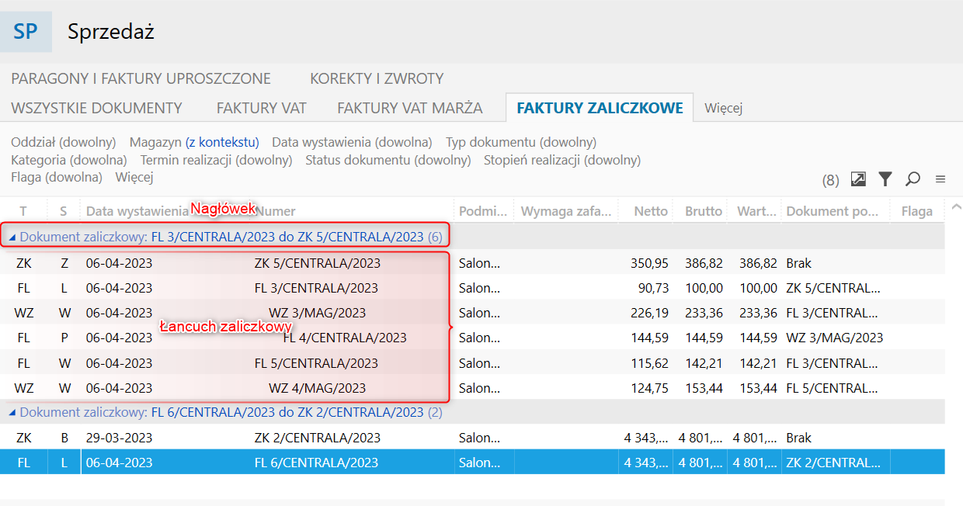Open the Magazyn (z kontekstu) filter
Image resolution: width=963 pixels, height=506 pixels.
pyautogui.click(x=194, y=142)
